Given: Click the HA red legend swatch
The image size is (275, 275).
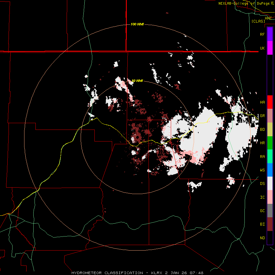Looking at the screenshot, I should tap(270, 102).
